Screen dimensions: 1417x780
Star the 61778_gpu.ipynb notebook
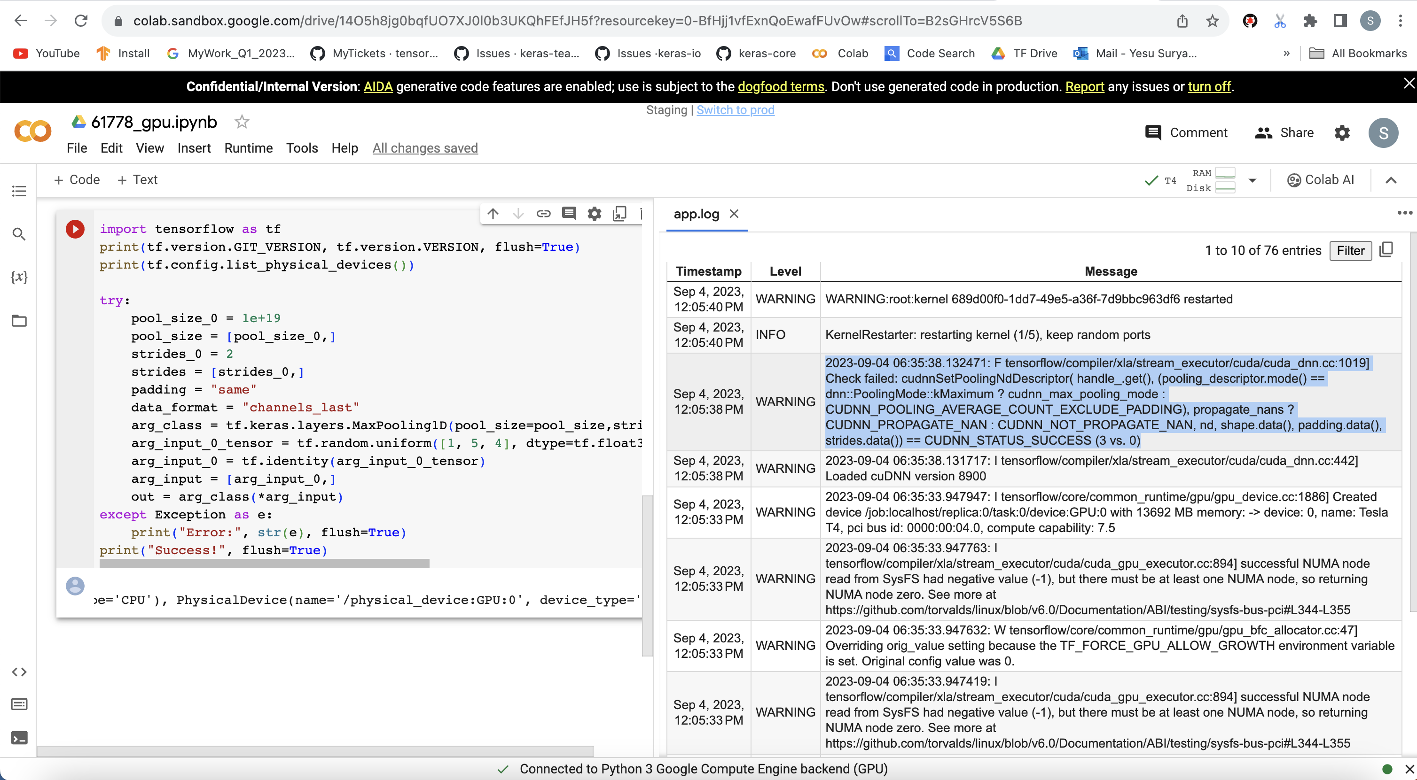(x=242, y=122)
